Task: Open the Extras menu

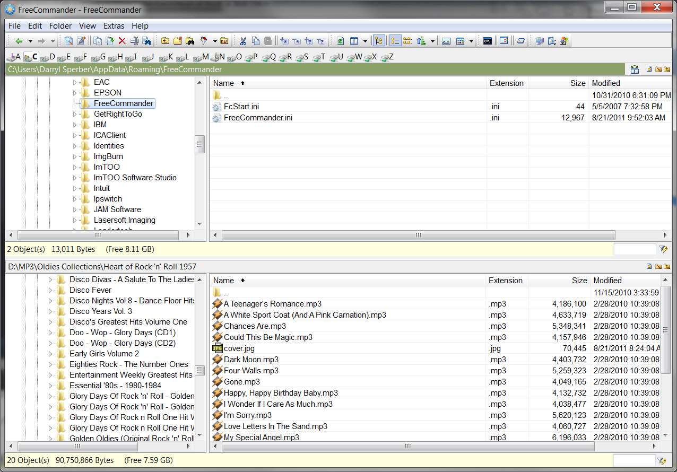Action: click(114, 25)
